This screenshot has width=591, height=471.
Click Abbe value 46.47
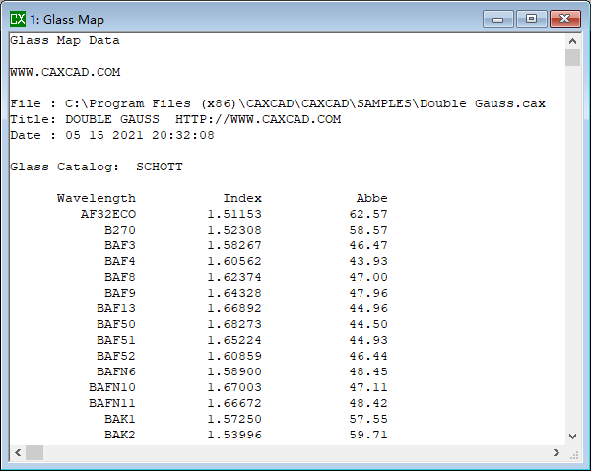point(368,246)
